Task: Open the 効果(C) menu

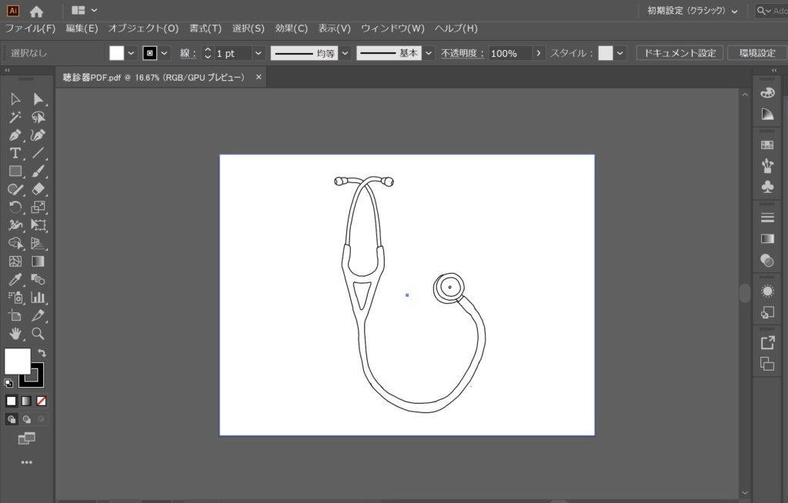Action: pyautogui.click(x=291, y=28)
